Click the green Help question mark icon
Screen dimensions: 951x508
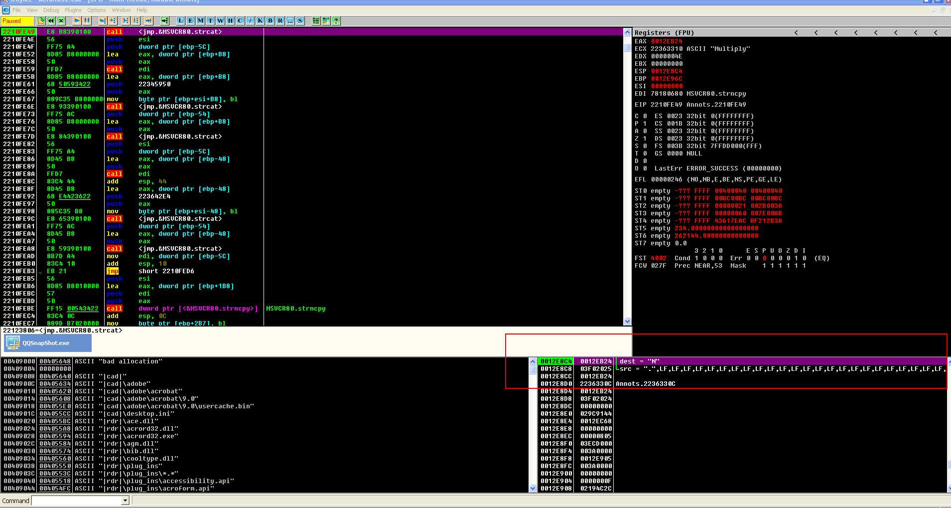[336, 20]
